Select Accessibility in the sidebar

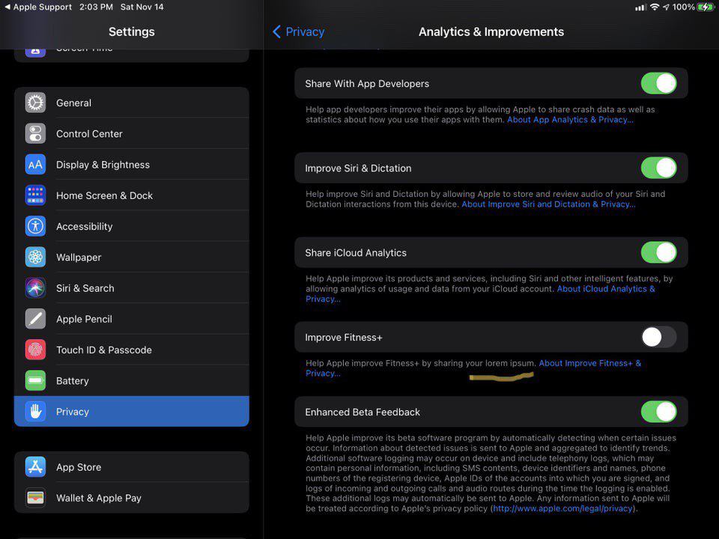[x=132, y=226]
